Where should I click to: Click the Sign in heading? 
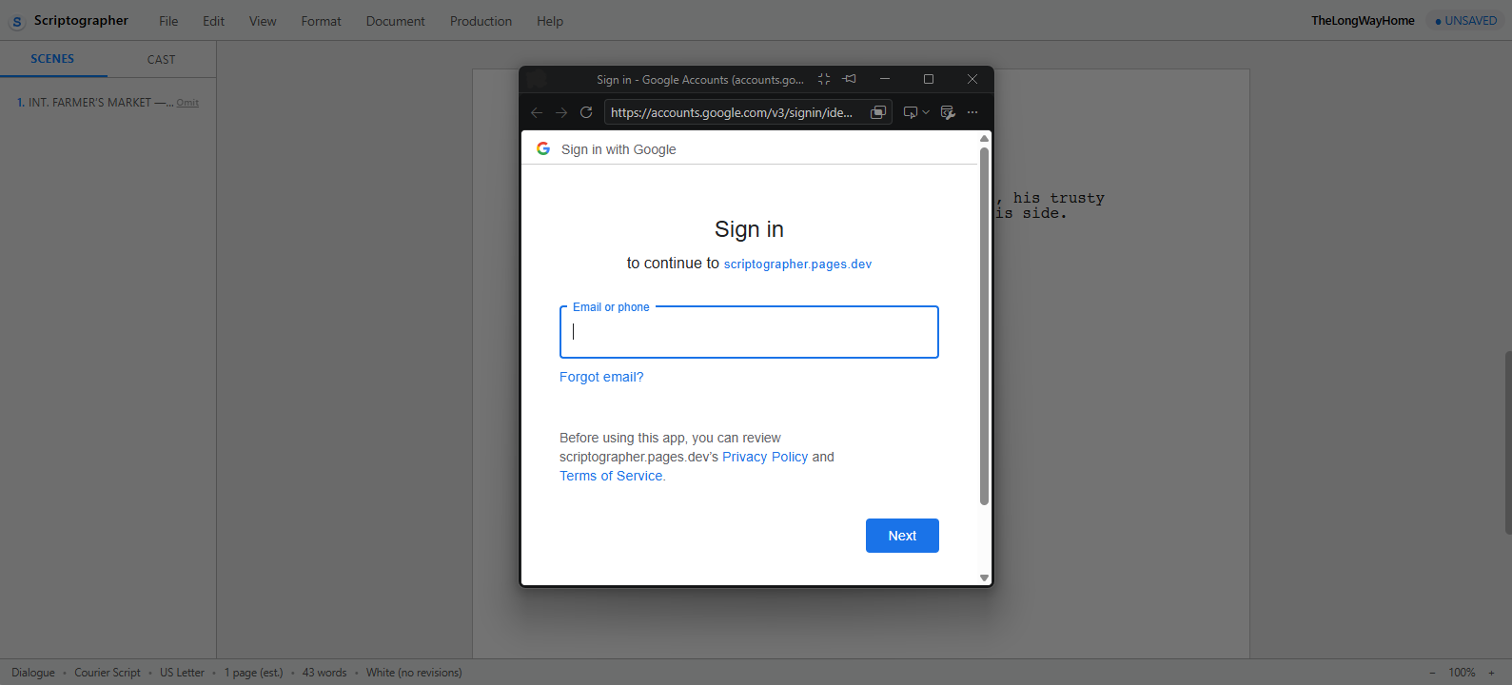[x=749, y=229]
